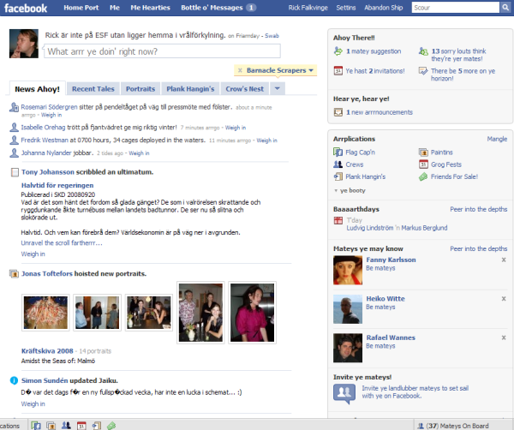514x430 pixels.
Task: Dismiss Heiko Witte suggestion
Action: click(504, 299)
